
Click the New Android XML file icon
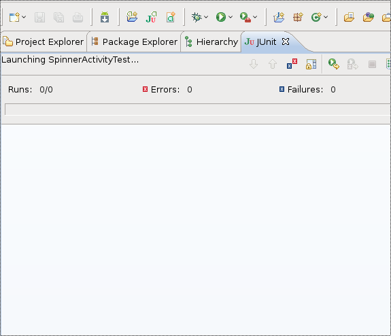point(171,17)
